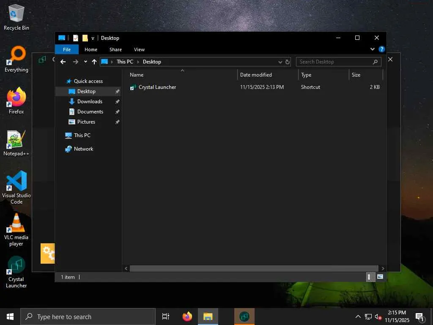
Task: Click the search magnifier icon in Explorer
Action: click(375, 62)
